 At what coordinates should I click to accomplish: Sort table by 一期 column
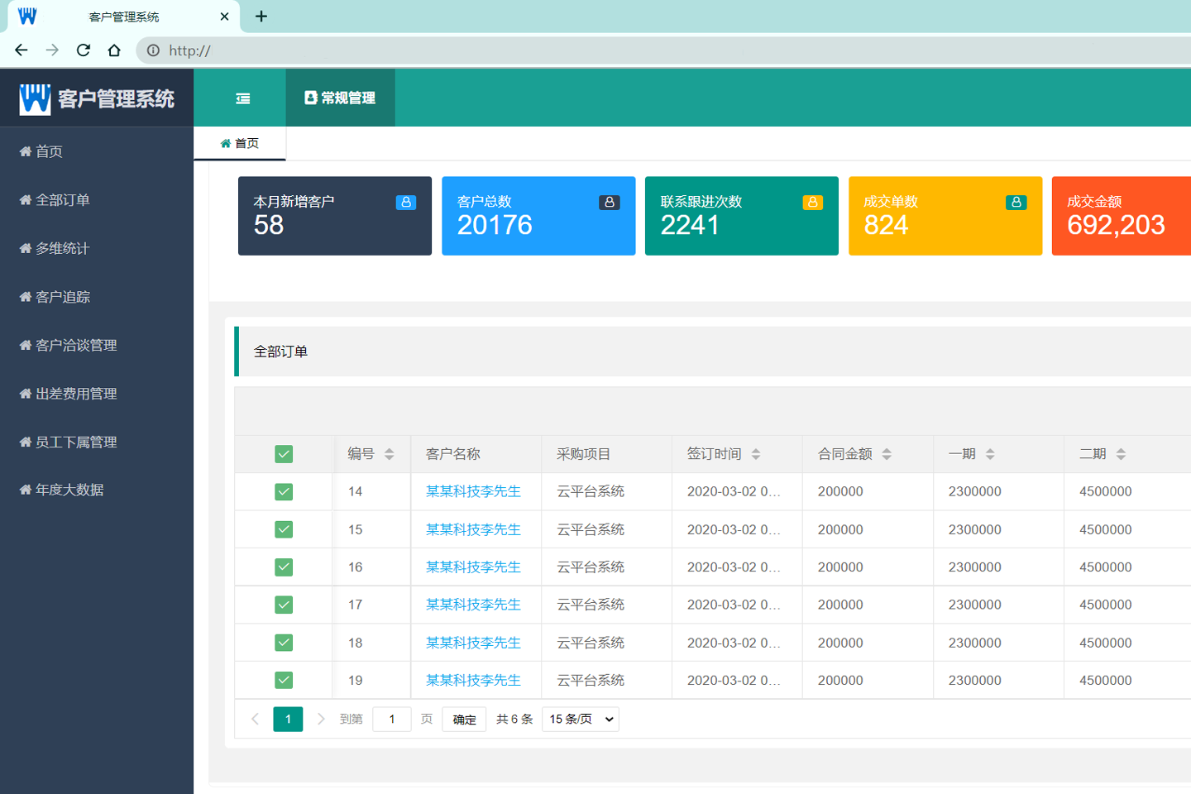tap(990, 454)
